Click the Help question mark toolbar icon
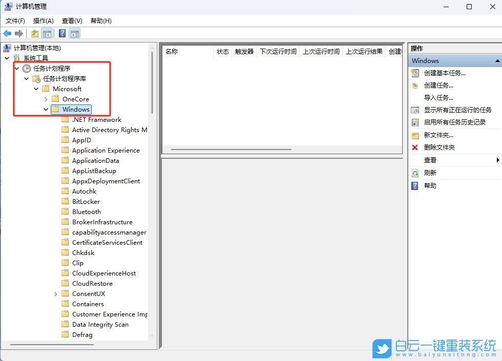Screen dimensions: 502x361 [x=61, y=33]
